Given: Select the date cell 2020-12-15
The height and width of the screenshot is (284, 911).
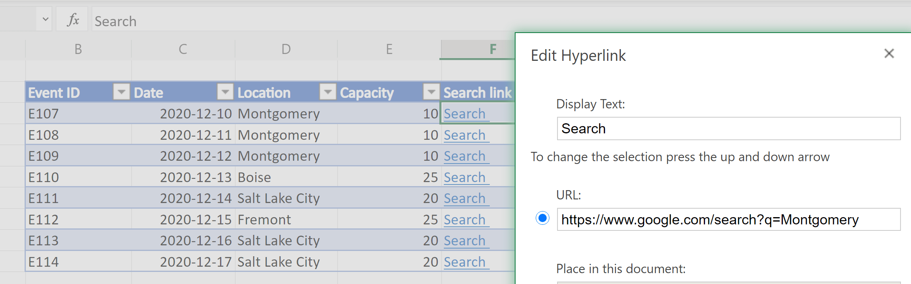Looking at the screenshot, I should (x=183, y=220).
